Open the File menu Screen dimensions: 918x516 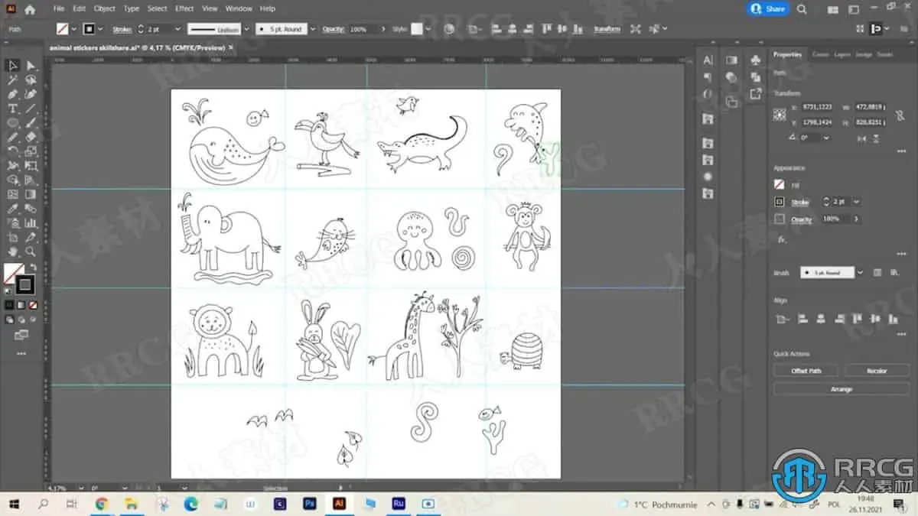59,9
